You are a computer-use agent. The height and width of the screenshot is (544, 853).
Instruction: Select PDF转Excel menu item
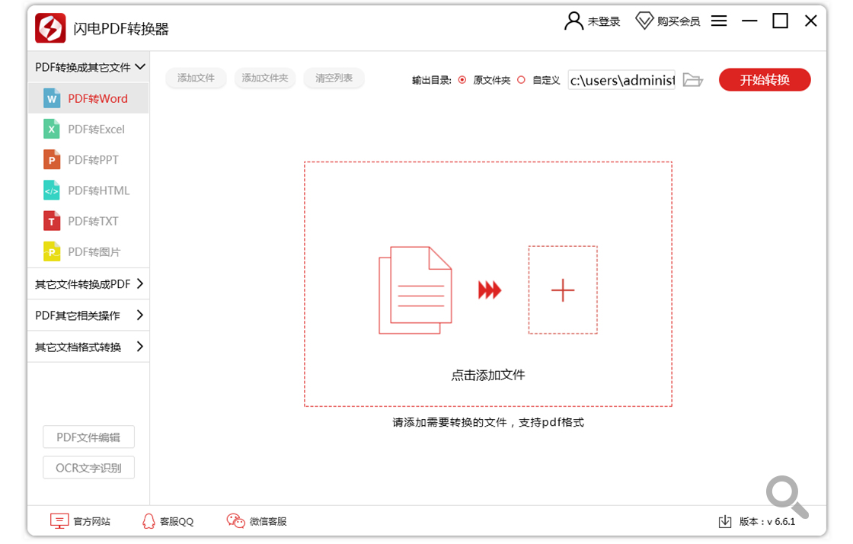click(88, 129)
